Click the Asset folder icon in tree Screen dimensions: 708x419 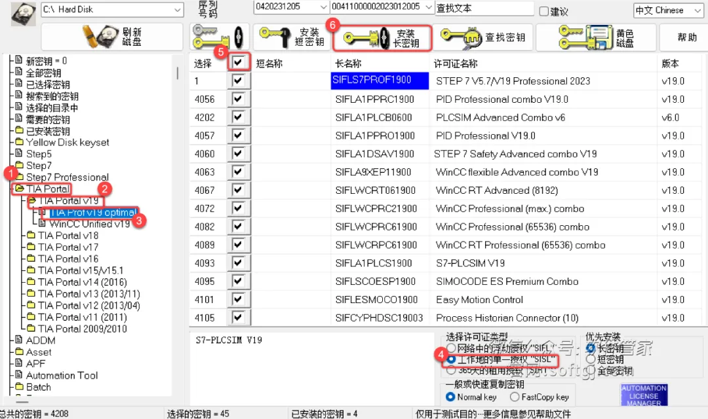coord(20,352)
